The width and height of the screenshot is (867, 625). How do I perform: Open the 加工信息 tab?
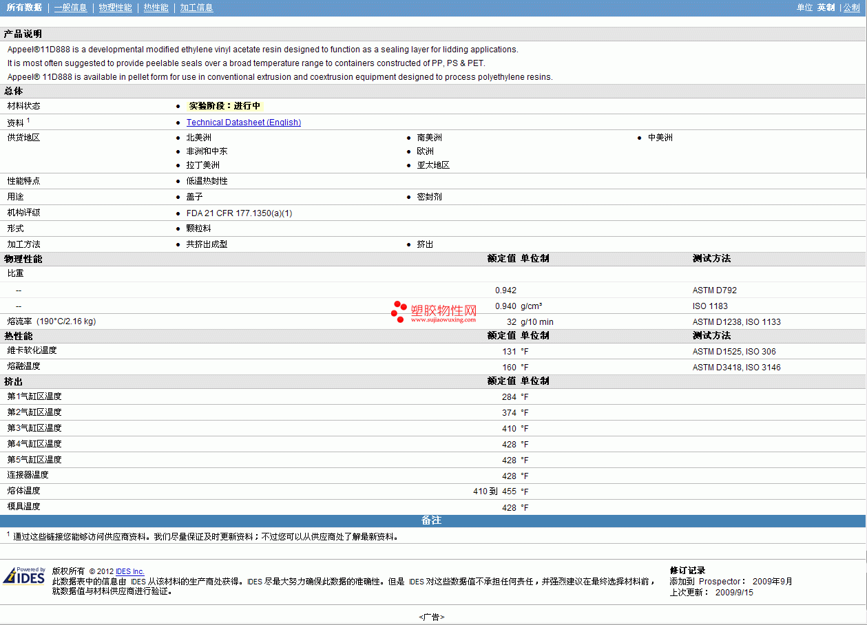196,8
